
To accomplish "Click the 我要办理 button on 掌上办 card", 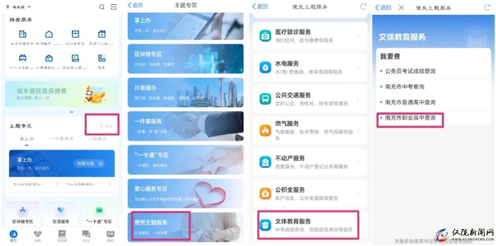I will [89, 163].
